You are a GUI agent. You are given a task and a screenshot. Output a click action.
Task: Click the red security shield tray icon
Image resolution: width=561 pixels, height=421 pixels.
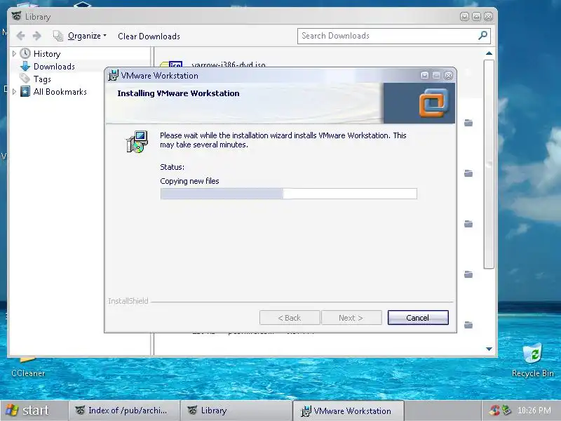[x=495, y=410]
